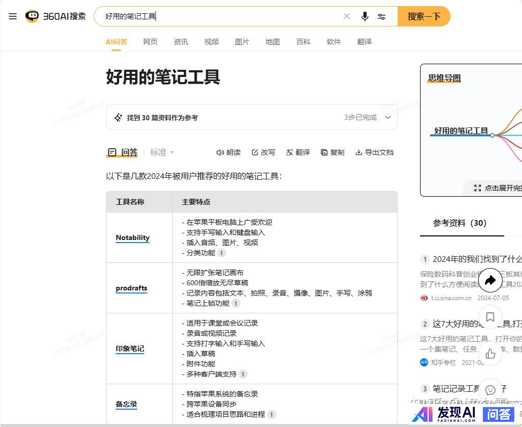
Task: Expand the full mind map
Action: click(x=498, y=188)
